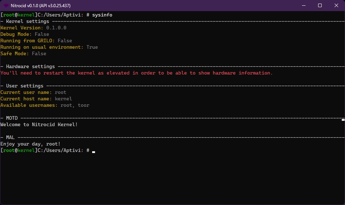This screenshot has width=345, height=205.
Task: Click the Running from GRILO line
Action: point(36,41)
